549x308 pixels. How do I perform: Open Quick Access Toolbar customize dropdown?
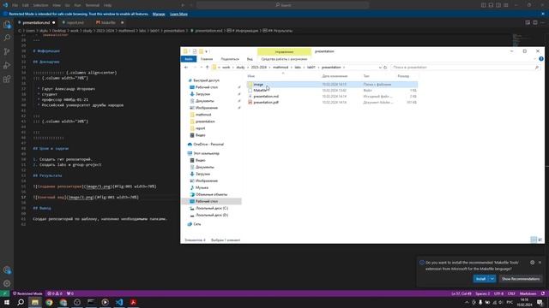click(x=207, y=51)
